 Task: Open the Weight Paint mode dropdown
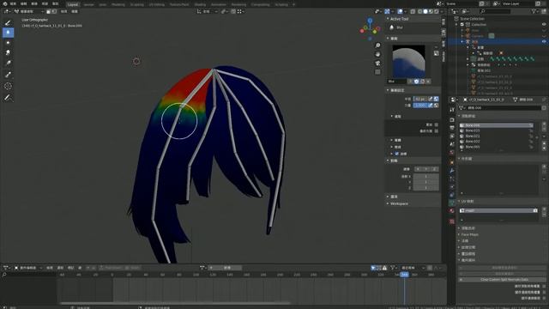(29, 11)
